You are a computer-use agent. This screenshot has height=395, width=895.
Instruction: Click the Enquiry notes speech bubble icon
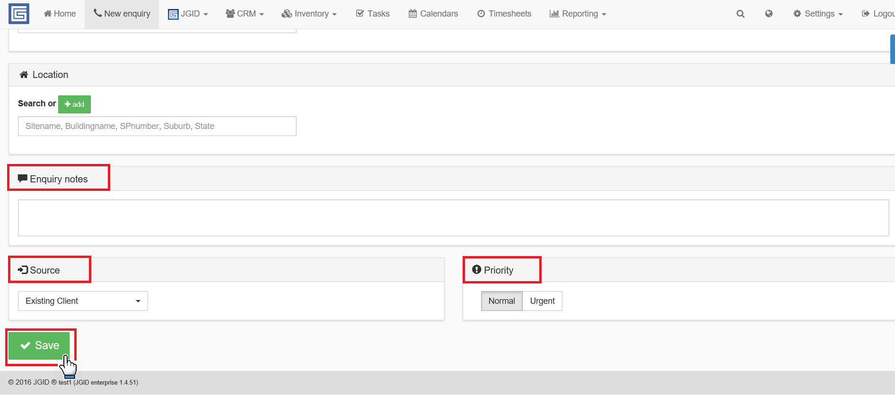click(x=22, y=179)
